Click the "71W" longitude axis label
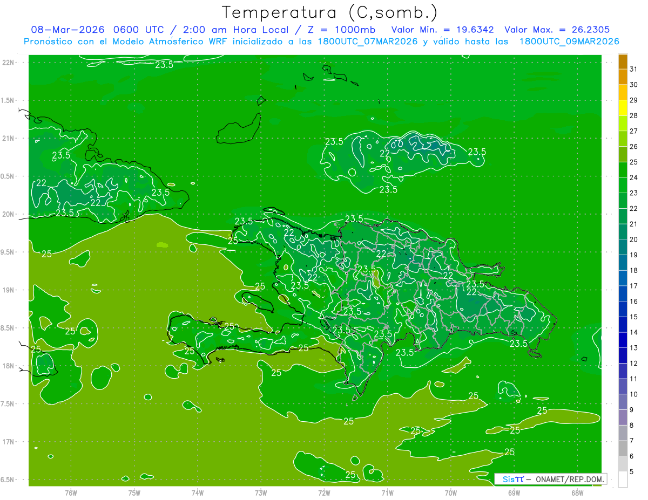Screen dimensions: 648x500 [387, 492]
